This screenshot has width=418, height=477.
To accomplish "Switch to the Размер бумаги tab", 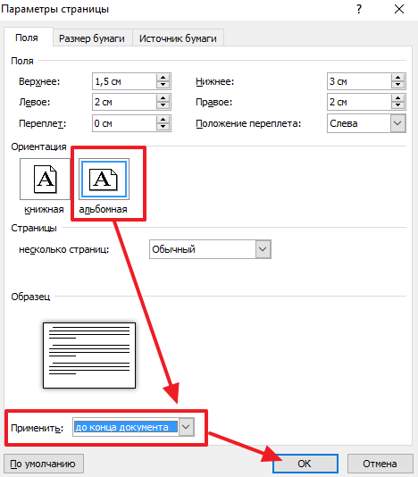I will 92,38.
